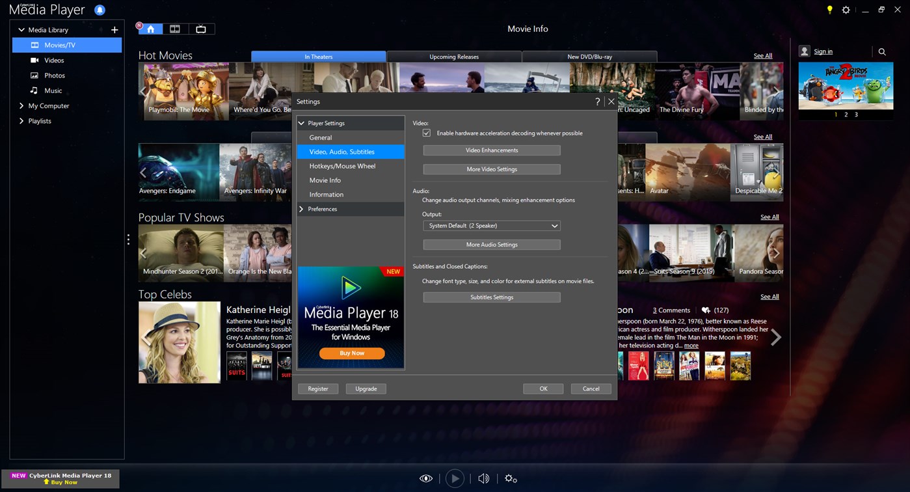Open playback settings via the gears icon
Screen dimensions: 910x492
click(511, 478)
